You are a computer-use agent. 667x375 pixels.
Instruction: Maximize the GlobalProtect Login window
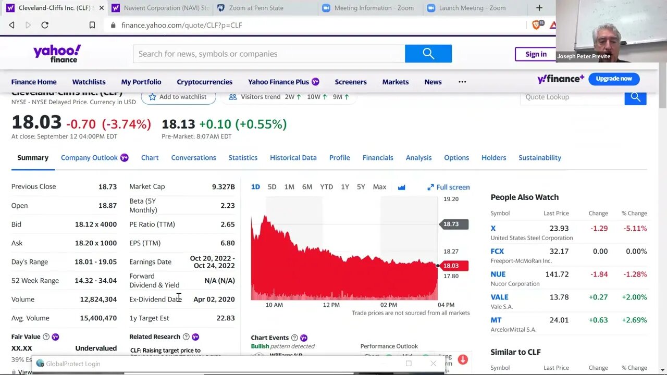click(409, 364)
